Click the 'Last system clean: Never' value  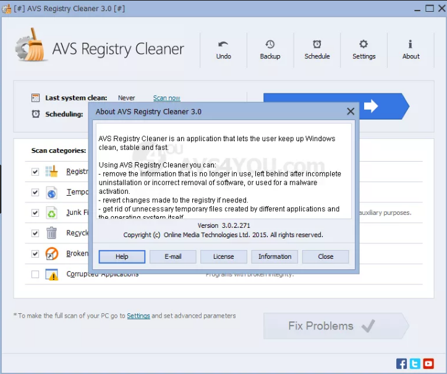(x=126, y=98)
